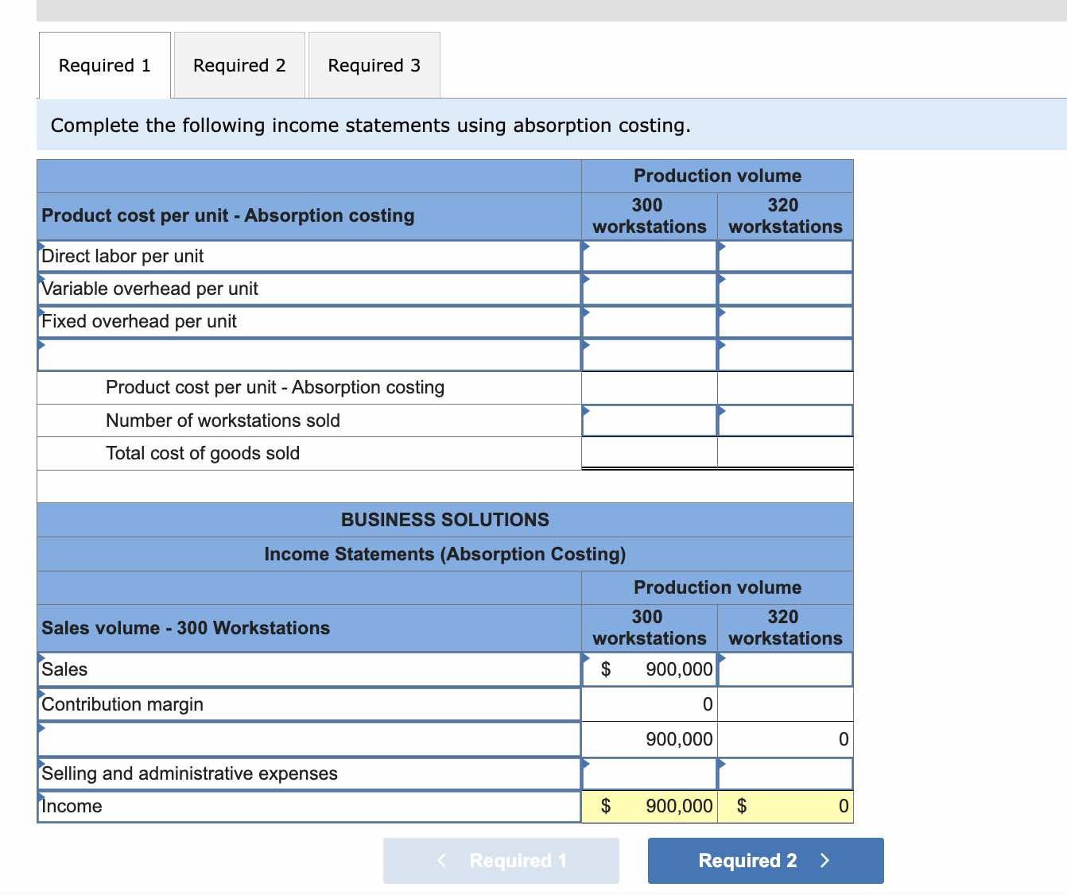This screenshot has width=1067, height=895.
Task: Select workstations sold field for 320 production
Action: (x=786, y=420)
